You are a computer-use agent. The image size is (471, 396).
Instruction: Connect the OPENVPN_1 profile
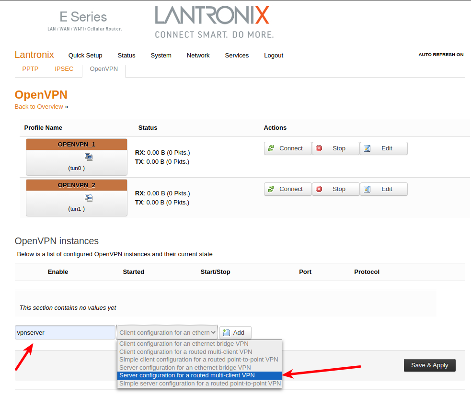pyautogui.click(x=288, y=148)
